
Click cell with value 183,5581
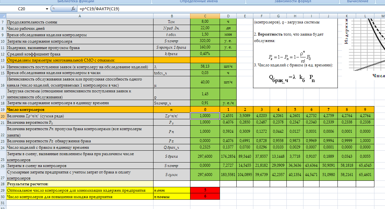pos(228,175)
